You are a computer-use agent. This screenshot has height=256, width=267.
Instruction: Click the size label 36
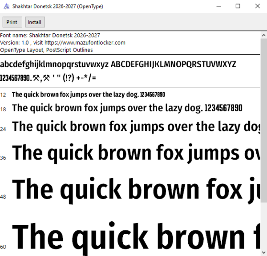pos(3,158)
